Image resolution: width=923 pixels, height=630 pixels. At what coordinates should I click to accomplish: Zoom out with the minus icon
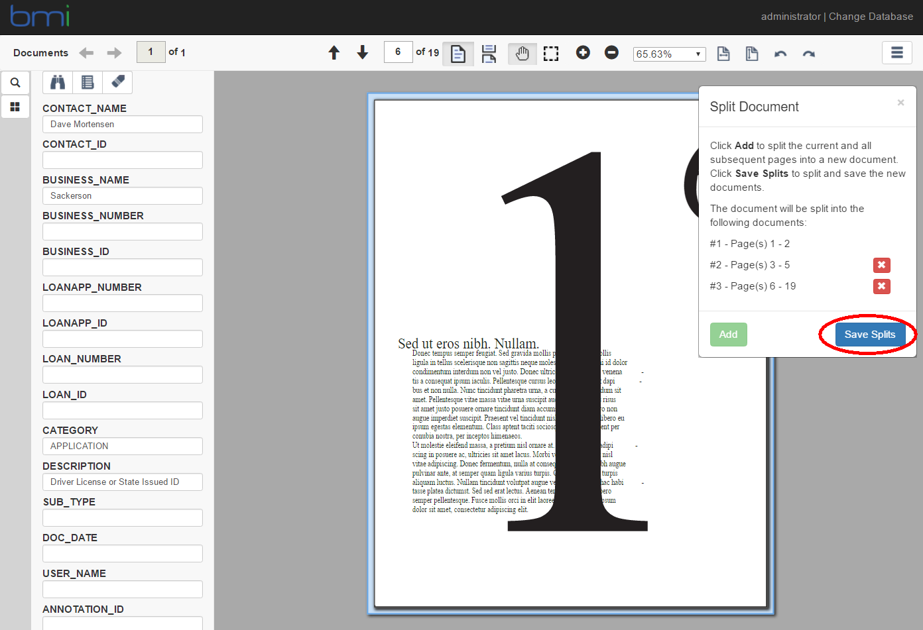click(x=611, y=52)
